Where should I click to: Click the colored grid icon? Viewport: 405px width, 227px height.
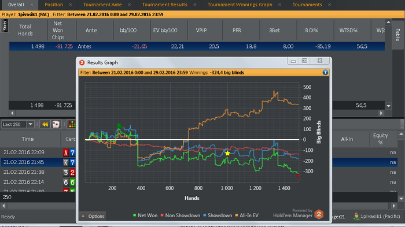click(x=72, y=124)
